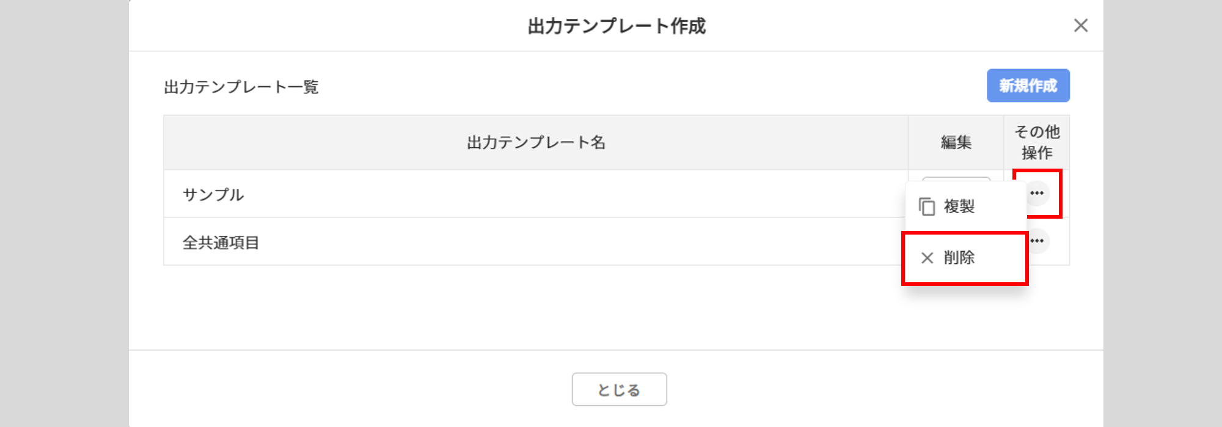The height and width of the screenshot is (427, 1222).
Task: Choose 削除 in the popup menu
Action: click(959, 258)
